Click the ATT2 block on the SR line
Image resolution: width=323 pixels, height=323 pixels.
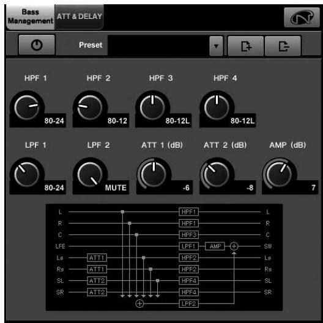[x=97, y=292]
